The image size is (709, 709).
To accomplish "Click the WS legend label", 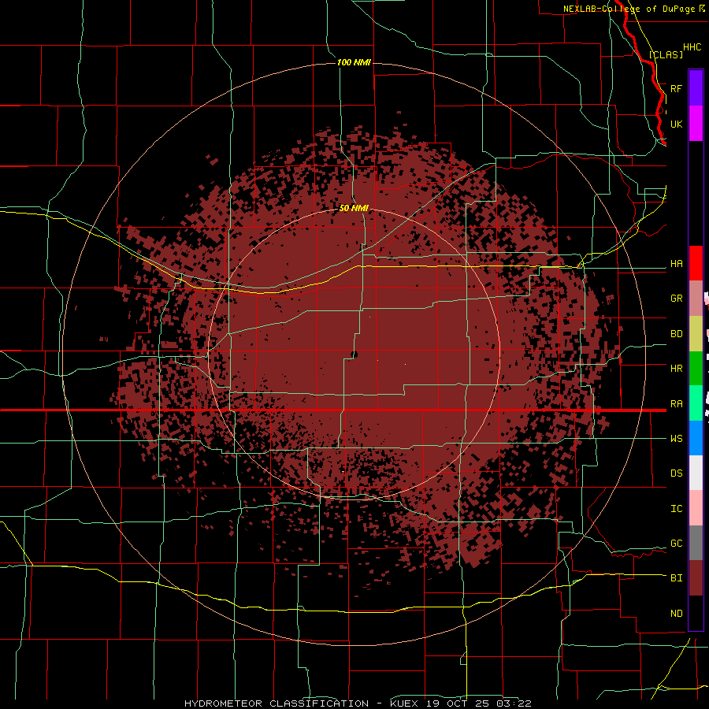I will [676, 439].
